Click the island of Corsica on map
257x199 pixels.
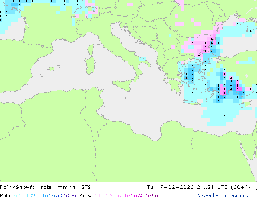coord(91,49)
